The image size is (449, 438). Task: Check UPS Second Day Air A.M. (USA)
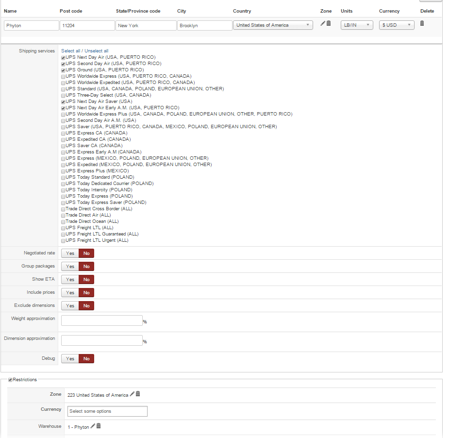63,121
